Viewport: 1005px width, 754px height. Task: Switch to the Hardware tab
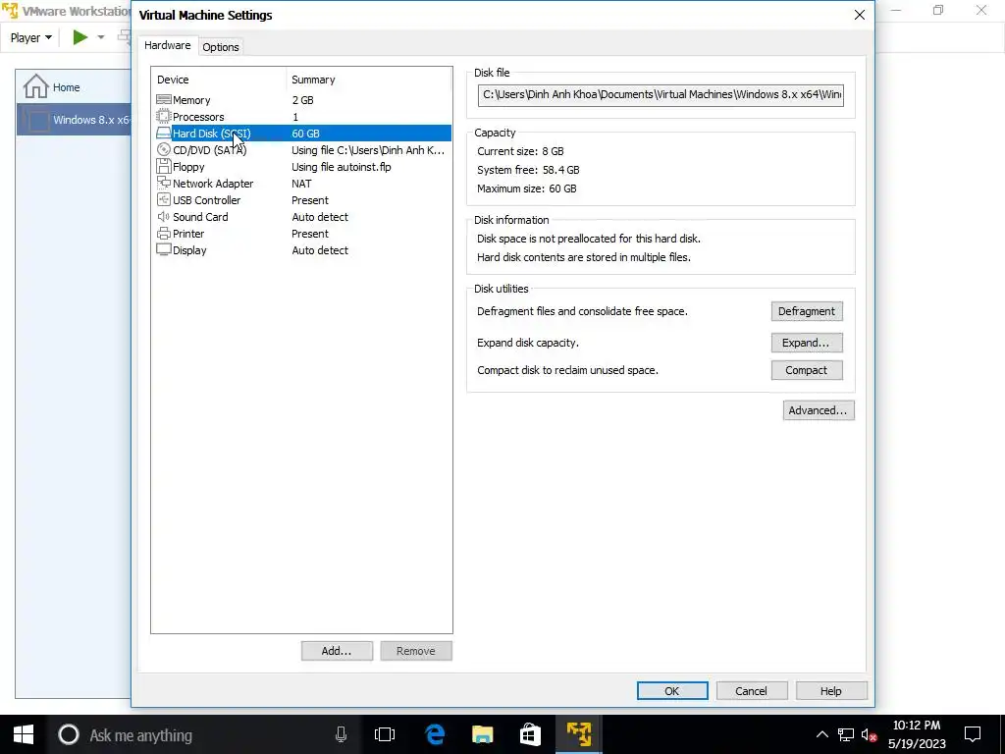pos(167,45)
